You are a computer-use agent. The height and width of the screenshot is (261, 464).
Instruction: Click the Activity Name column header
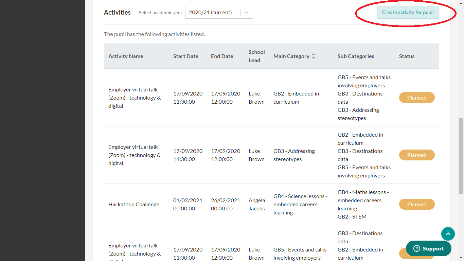coord(126,56)
